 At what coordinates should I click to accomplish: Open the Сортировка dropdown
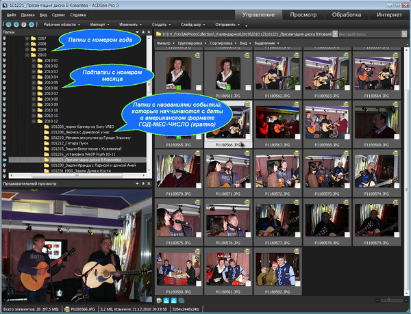click(x=223, y=43)
